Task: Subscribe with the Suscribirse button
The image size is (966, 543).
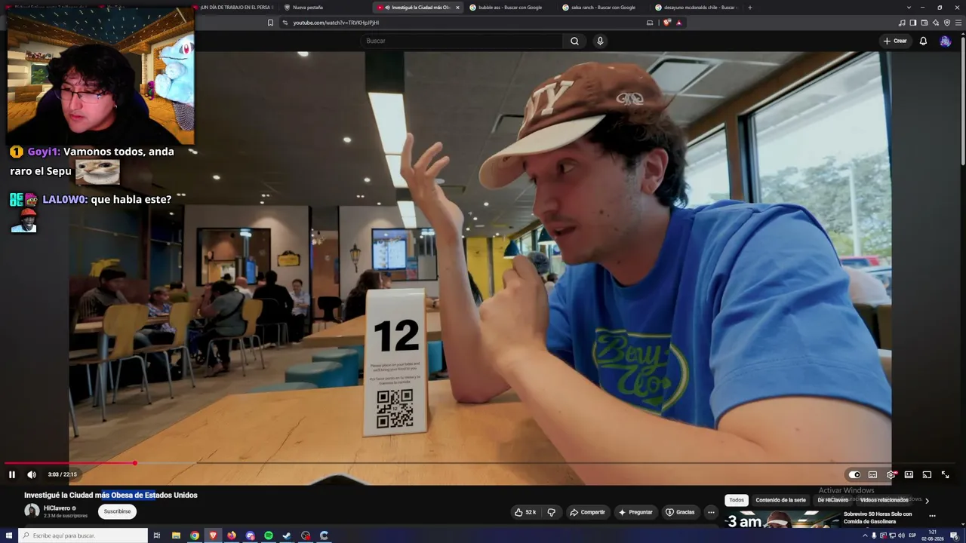Action: (x=117, y=511)
